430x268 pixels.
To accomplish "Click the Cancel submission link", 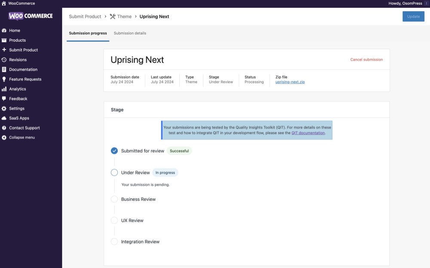I will coord(366,59).
